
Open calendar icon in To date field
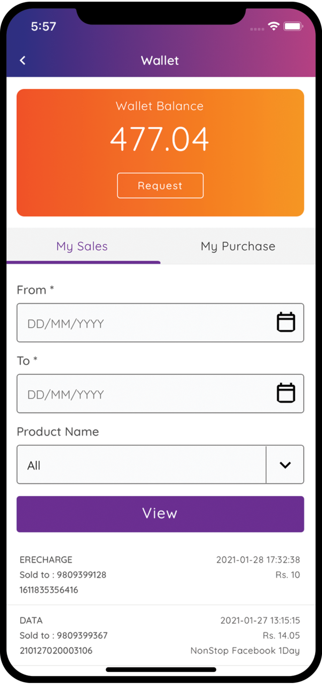pyautogui.click(x=286, y=393)
